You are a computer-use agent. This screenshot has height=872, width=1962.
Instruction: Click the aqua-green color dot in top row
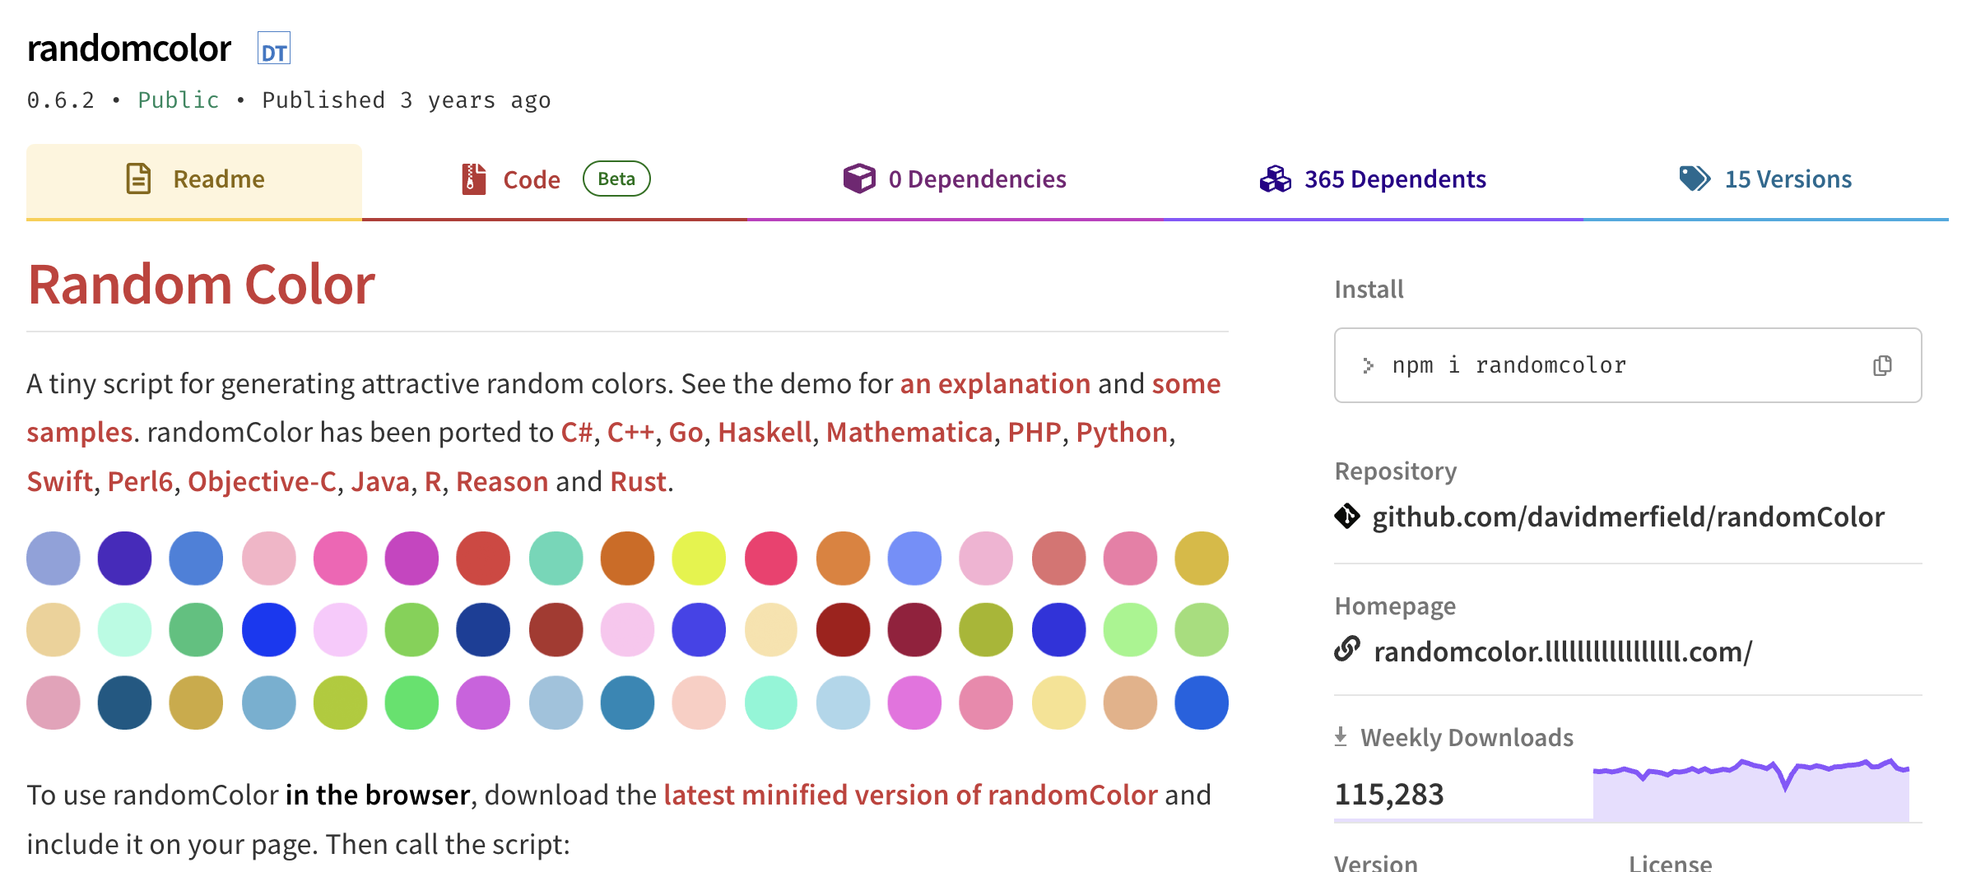pyautogui.click(x=556, y=559)
